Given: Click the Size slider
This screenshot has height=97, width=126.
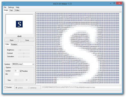Looking at the screenshot, I should click(x=19, y=80).
